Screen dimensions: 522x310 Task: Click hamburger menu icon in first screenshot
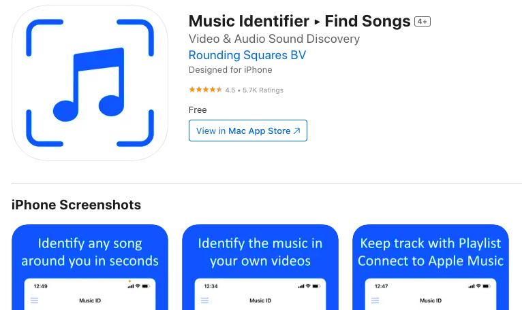point(34,300)
